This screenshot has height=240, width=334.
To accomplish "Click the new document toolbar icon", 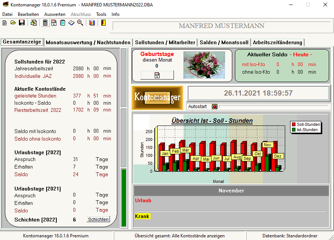I will coord(5,23).
